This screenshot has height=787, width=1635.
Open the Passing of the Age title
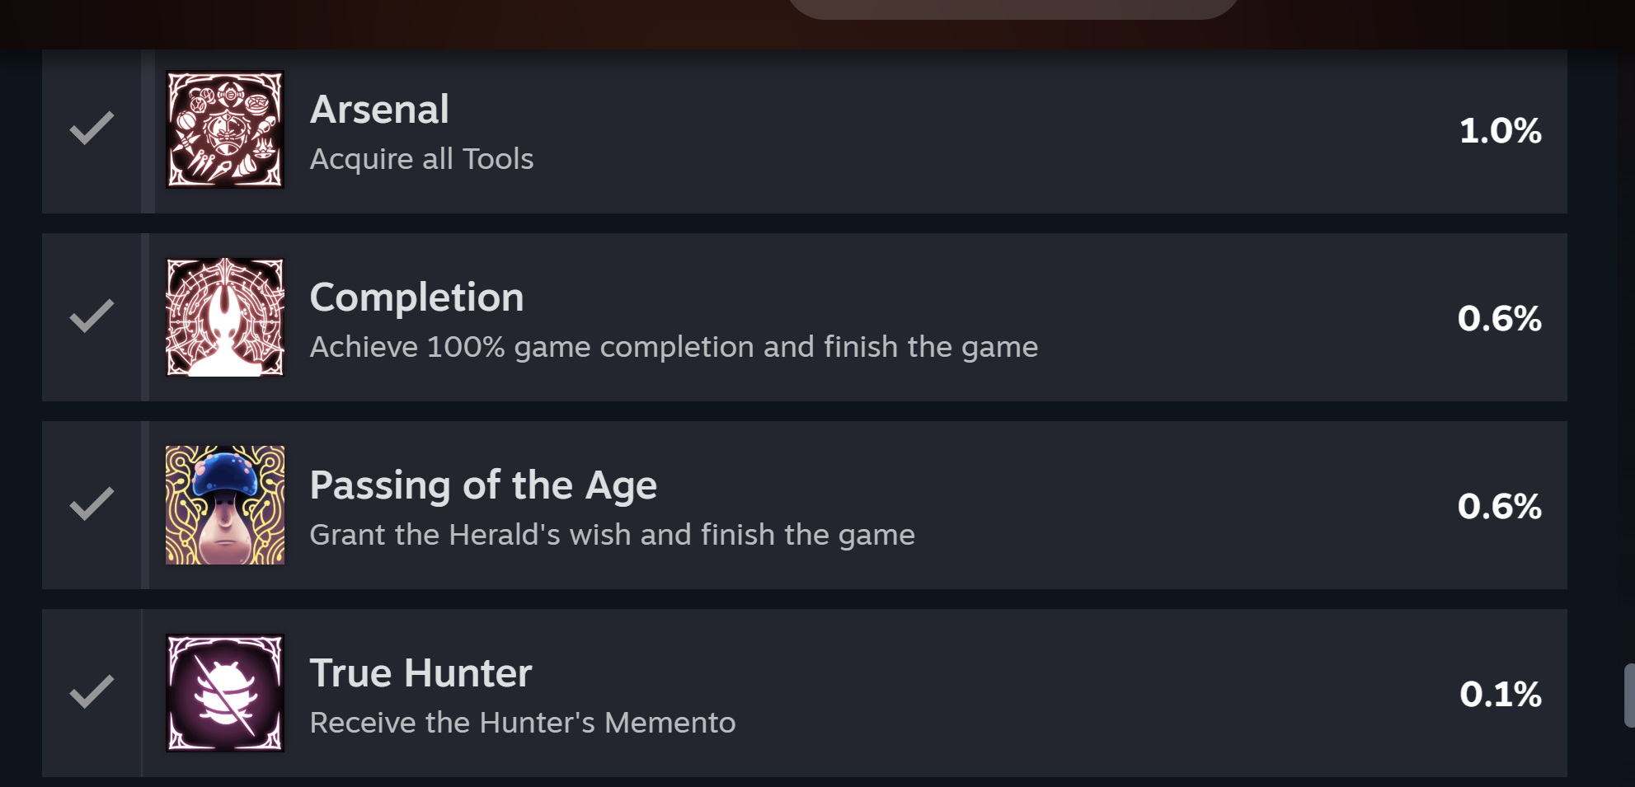click(483, 485)
